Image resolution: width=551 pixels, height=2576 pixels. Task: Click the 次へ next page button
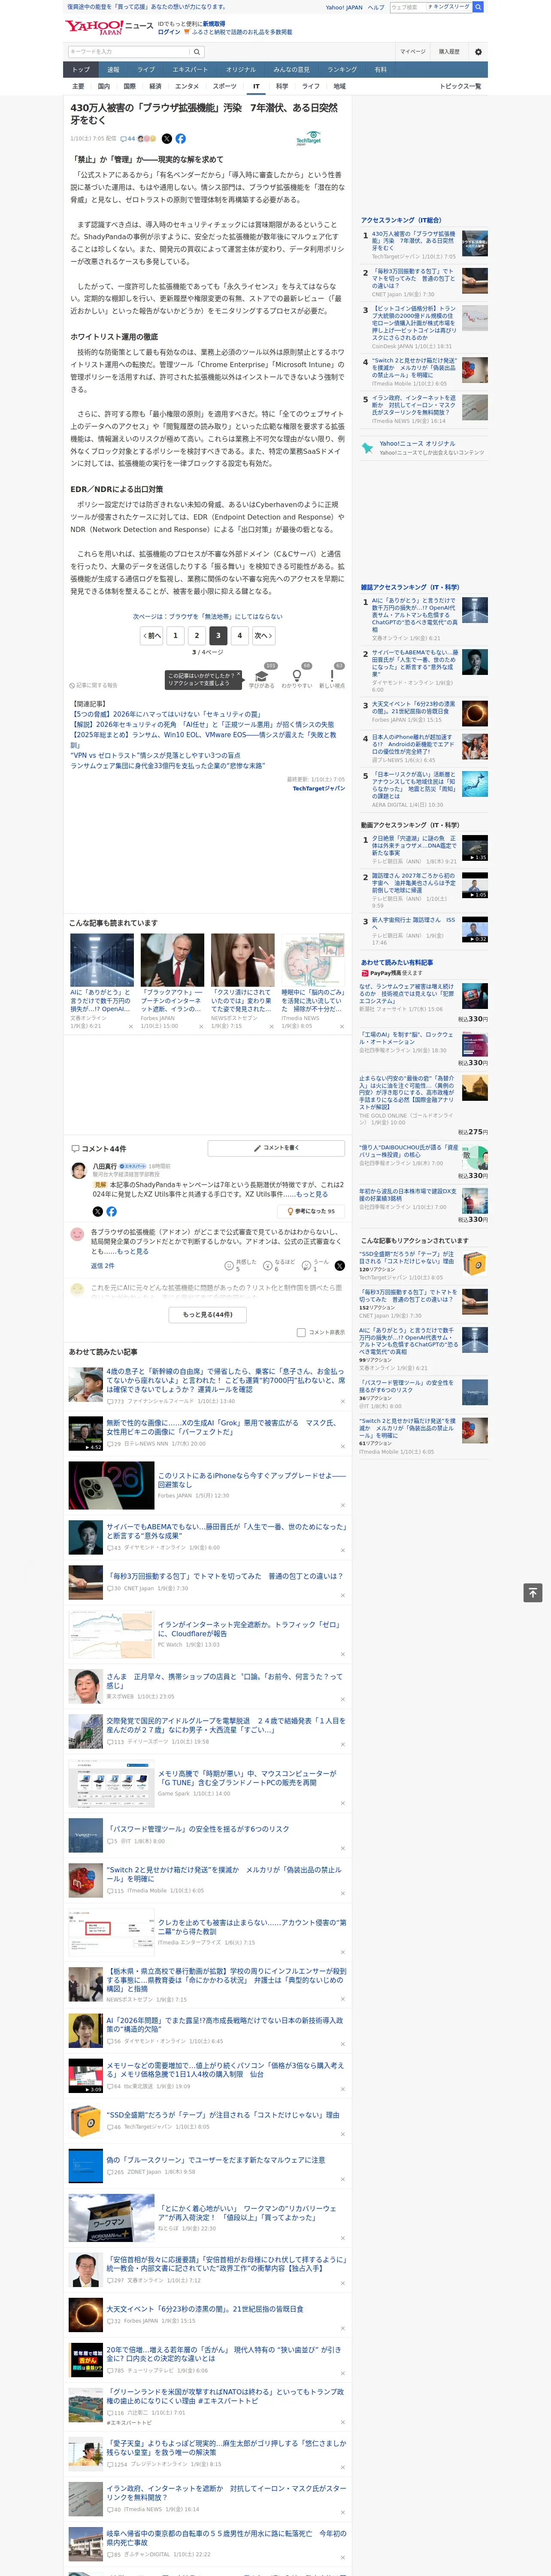pyautogui.click(x=263, y=635)
